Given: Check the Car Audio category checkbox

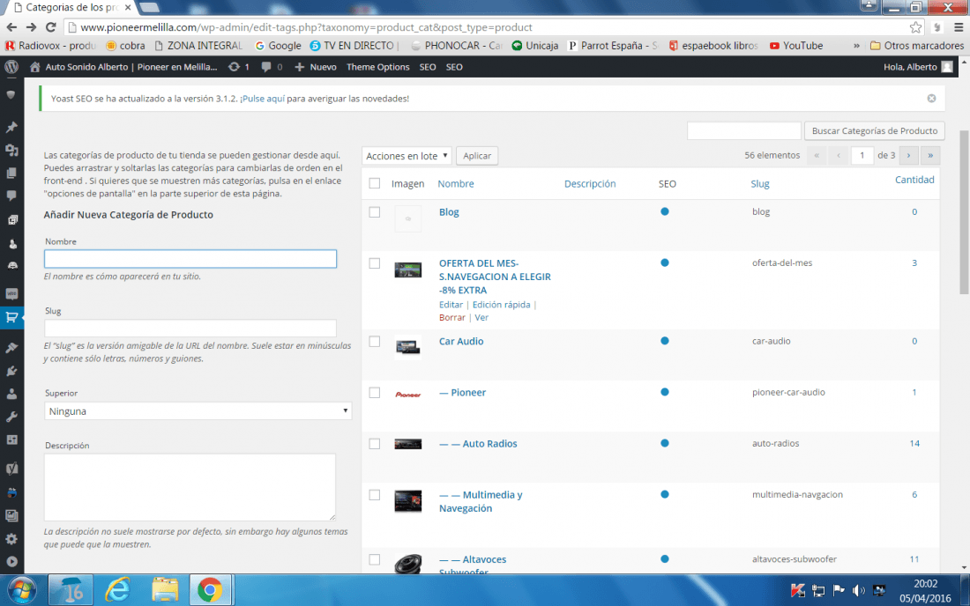Looking at the screenshot, I should tap(374, 342).
